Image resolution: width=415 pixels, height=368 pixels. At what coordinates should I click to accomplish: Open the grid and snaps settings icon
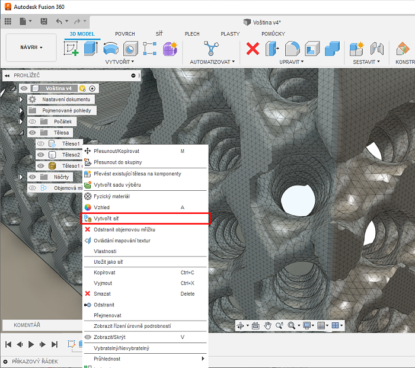click(321, 325)
